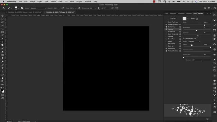Screen dimensions: 217x122
Task: Open brush blending Mode dropdown Multiply
Action: [x=38, y=8]
